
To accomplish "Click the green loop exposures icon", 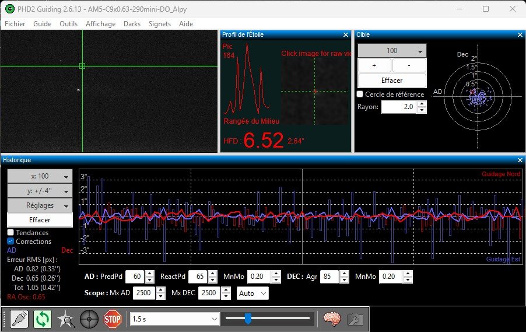I will (x=42, y=319).
